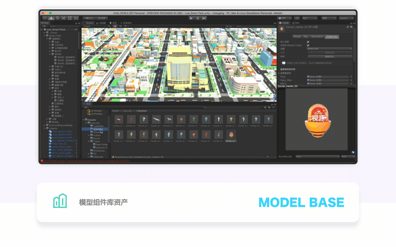
Task: Select the Hand tool in Unity toolbar
Action: 45,18
